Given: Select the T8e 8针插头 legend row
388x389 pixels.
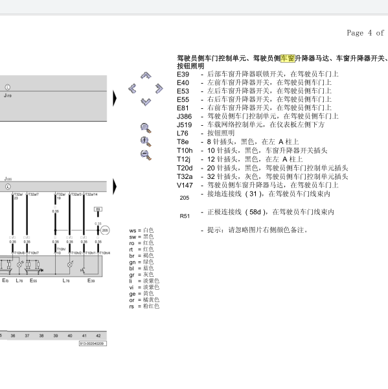Looking at the screenshot, I should pyautogui.click(x=238, y=141).
